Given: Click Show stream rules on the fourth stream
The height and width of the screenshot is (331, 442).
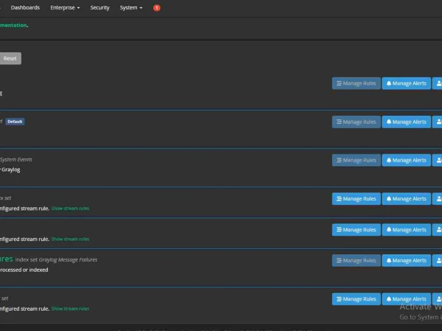Looking at the screenshot, I should tap(70, 208).
